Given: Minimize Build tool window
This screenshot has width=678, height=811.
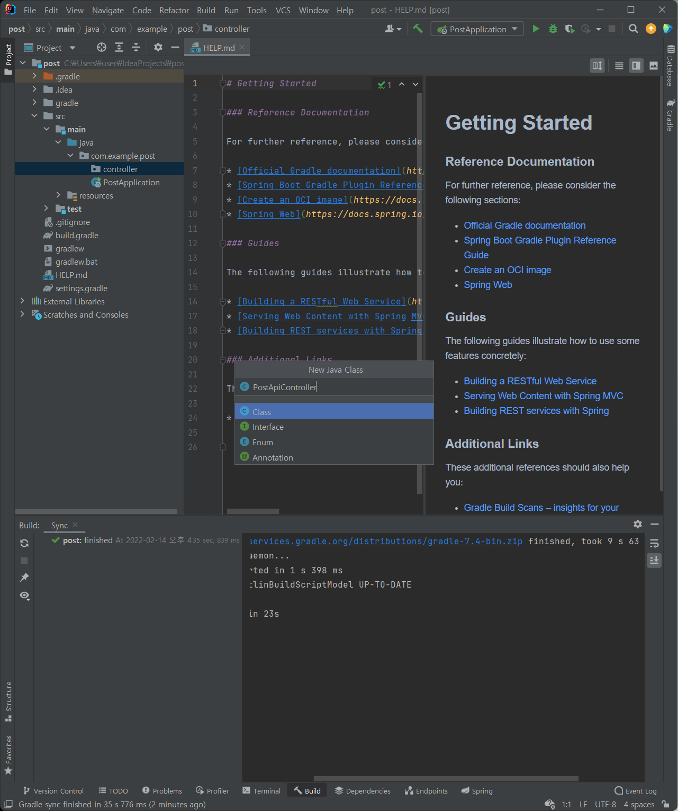Looking at the screenshot, I should [655, 524].
